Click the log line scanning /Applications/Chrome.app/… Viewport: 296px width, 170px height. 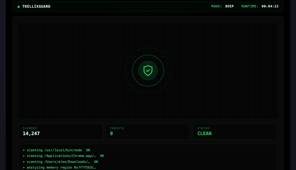[63, 156]
